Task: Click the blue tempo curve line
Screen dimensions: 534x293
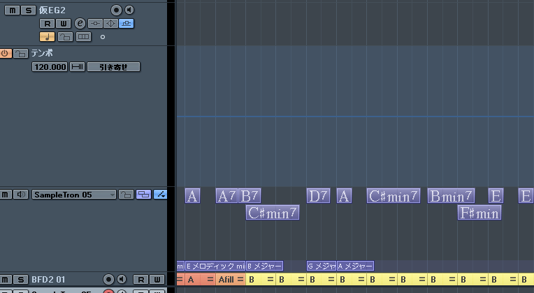Action: (355, 117)
